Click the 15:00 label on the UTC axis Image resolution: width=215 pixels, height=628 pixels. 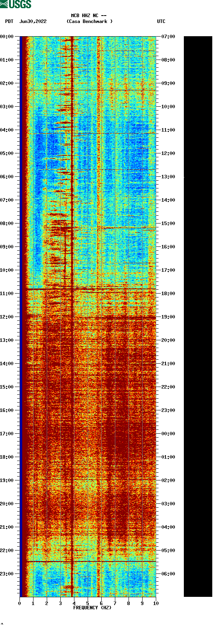coord(168,223)
